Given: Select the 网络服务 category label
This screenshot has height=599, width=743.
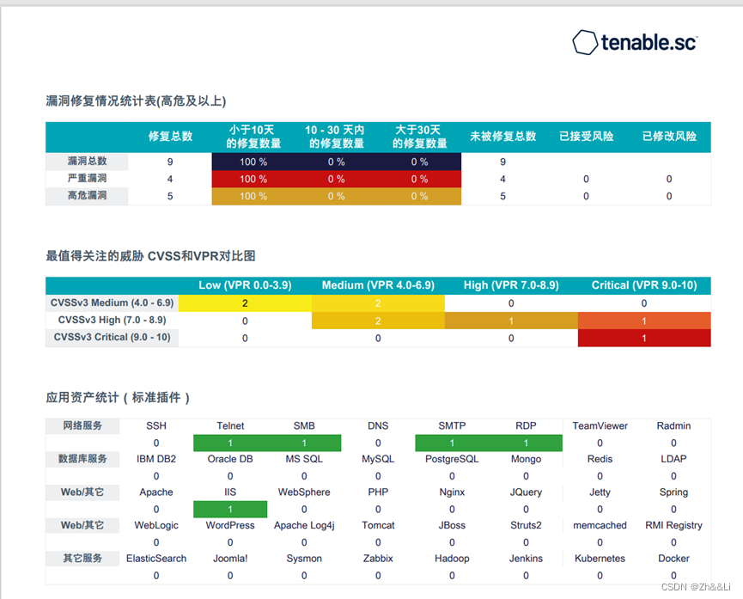Looking at the screenshot, I should point(82,425).
